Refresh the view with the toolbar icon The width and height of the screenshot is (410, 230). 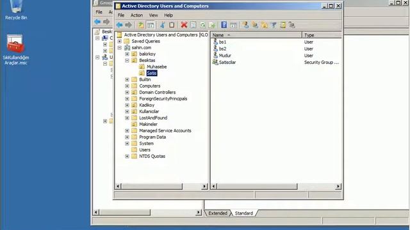202,25
